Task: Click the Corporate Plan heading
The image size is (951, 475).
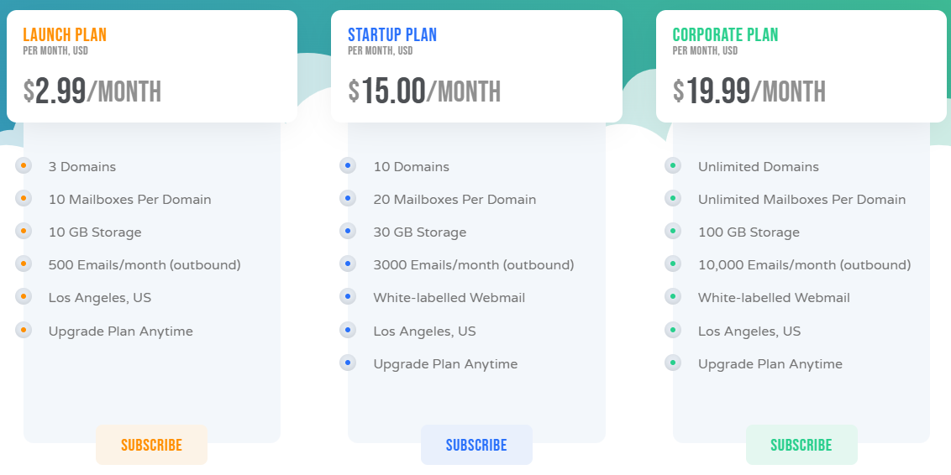Action: (725, 35)
